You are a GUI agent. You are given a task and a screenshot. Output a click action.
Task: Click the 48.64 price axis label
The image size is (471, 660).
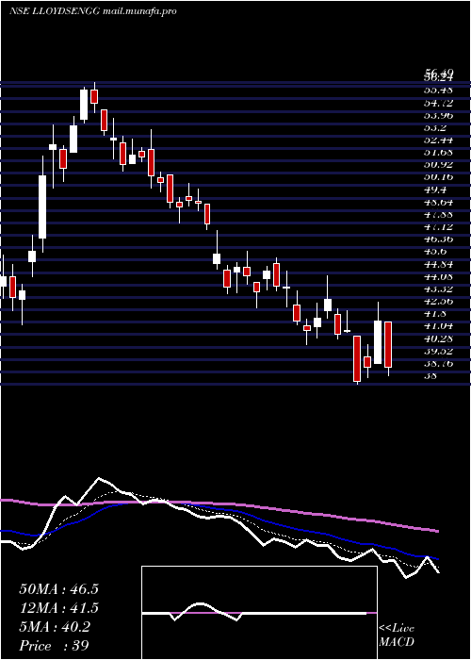point(438,202)
